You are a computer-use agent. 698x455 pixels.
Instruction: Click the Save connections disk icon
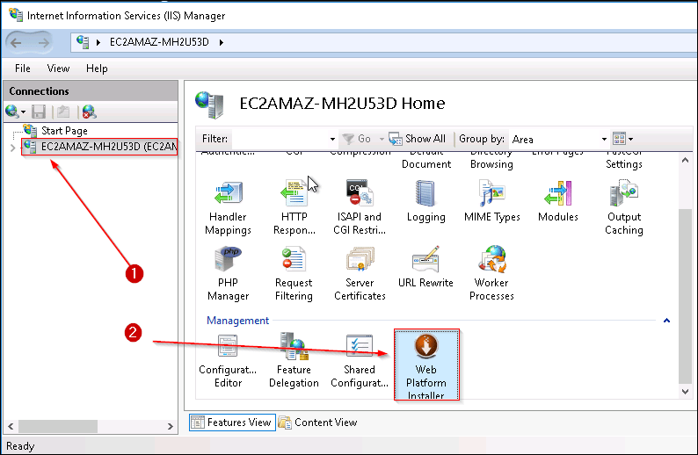[39, 112]
